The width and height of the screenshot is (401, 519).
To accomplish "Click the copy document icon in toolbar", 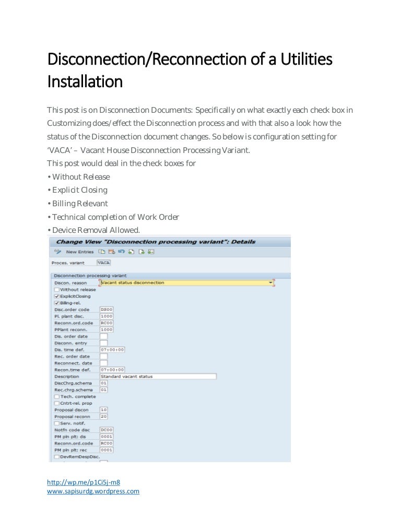I will (101, 251).
